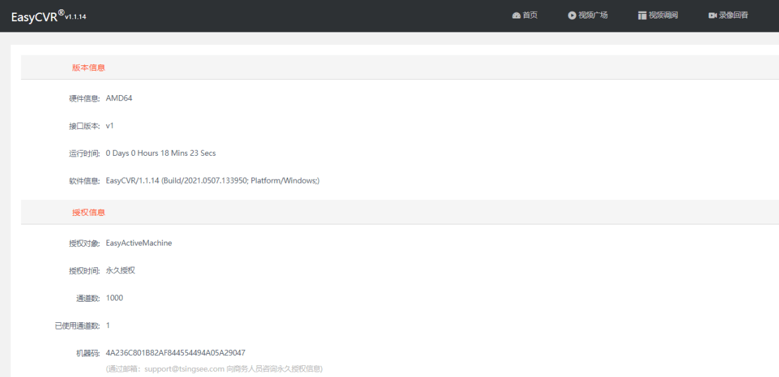Click the machine code 4A236C801B82AF value
Image resolution: width=779 pixels, height=377 pixels.
click(x=175, y=353)
